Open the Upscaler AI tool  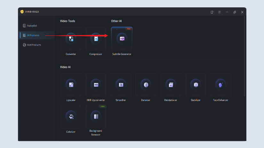coord(71,85)
